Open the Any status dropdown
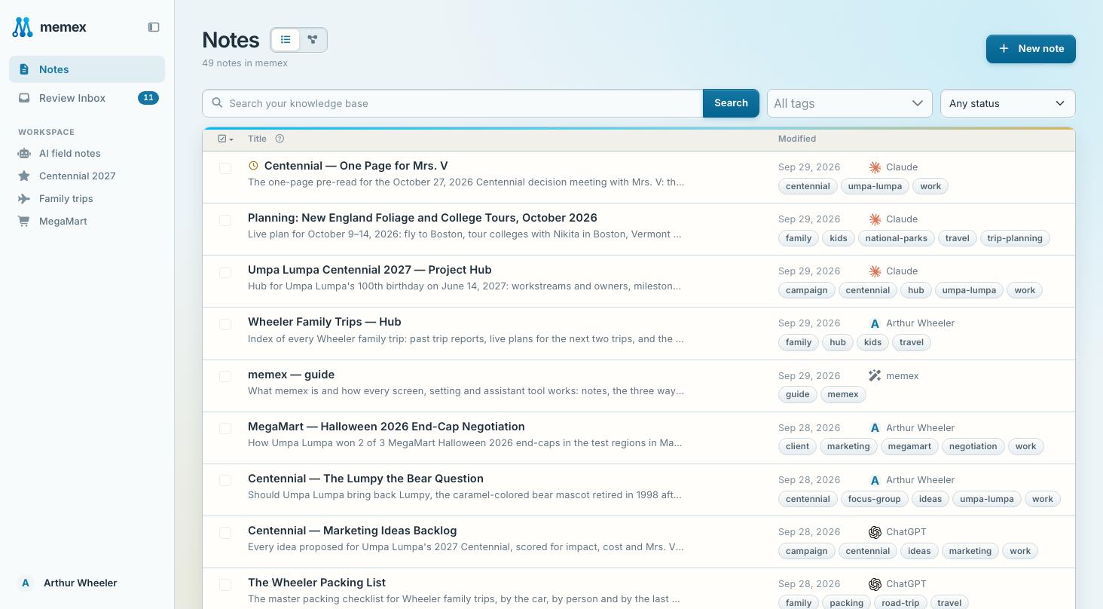Screen dimensions: 1103x609 [1008, 103]
